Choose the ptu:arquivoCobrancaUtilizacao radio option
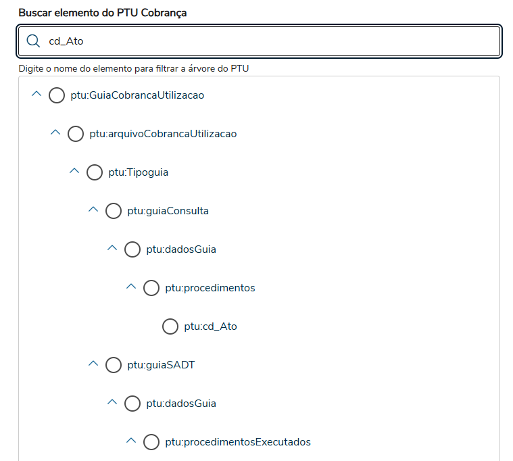The width and height of the screenshot is (513, 461). coord(76,134)
